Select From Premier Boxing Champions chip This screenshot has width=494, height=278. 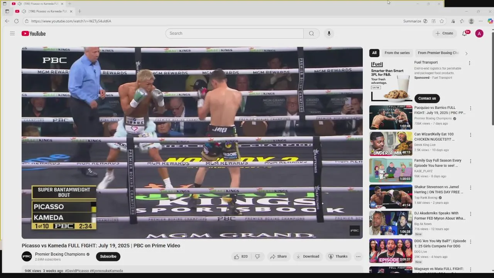pos(438,53)
